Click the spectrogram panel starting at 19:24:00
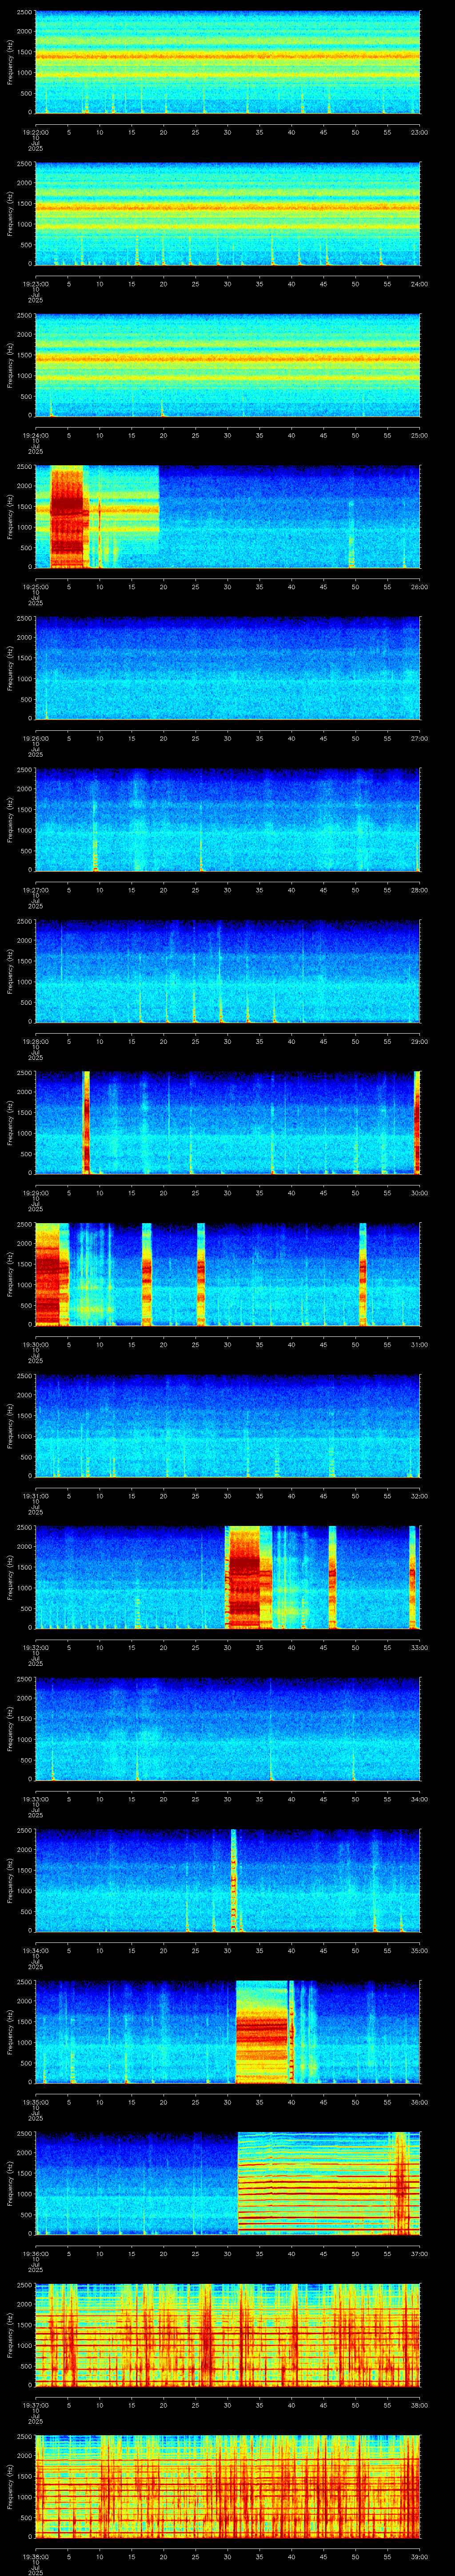Viewport: 455px width, 2576px height. pos(227,365)
